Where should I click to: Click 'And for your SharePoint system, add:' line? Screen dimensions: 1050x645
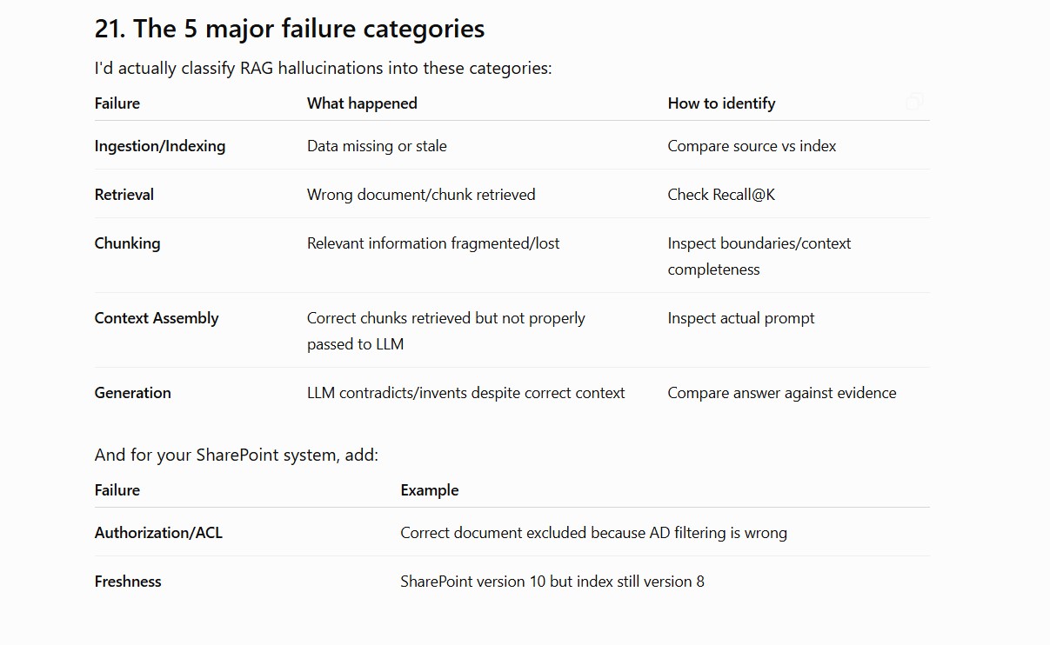(237, 455)
